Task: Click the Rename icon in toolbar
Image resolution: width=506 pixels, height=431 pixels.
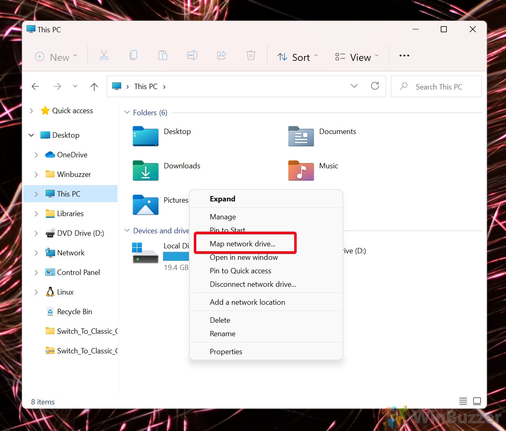Action: pyautogui.click(x=192, y=56)
